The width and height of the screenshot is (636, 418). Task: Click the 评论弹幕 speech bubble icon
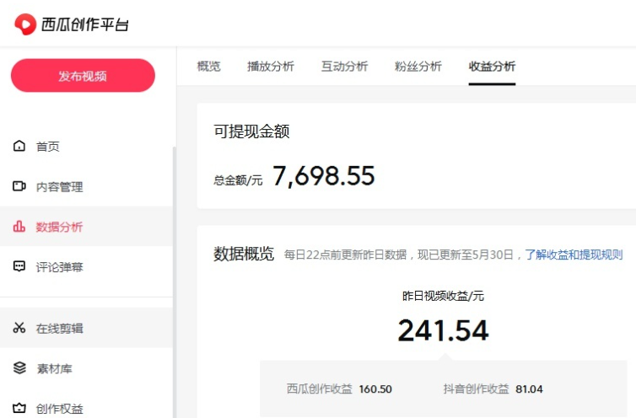point(19,266)
